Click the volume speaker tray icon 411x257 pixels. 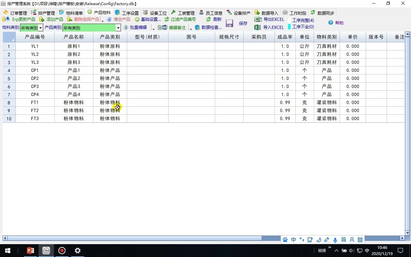[x=352, y=251]
